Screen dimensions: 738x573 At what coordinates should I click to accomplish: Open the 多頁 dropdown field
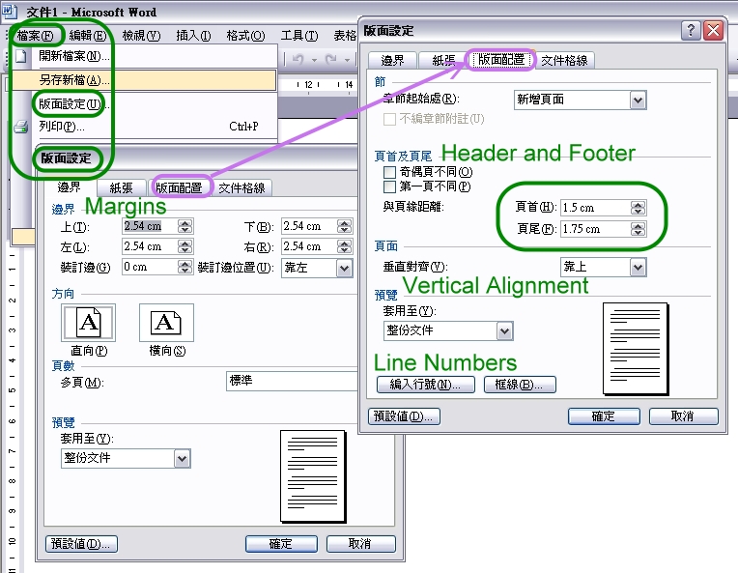(292, 382)
